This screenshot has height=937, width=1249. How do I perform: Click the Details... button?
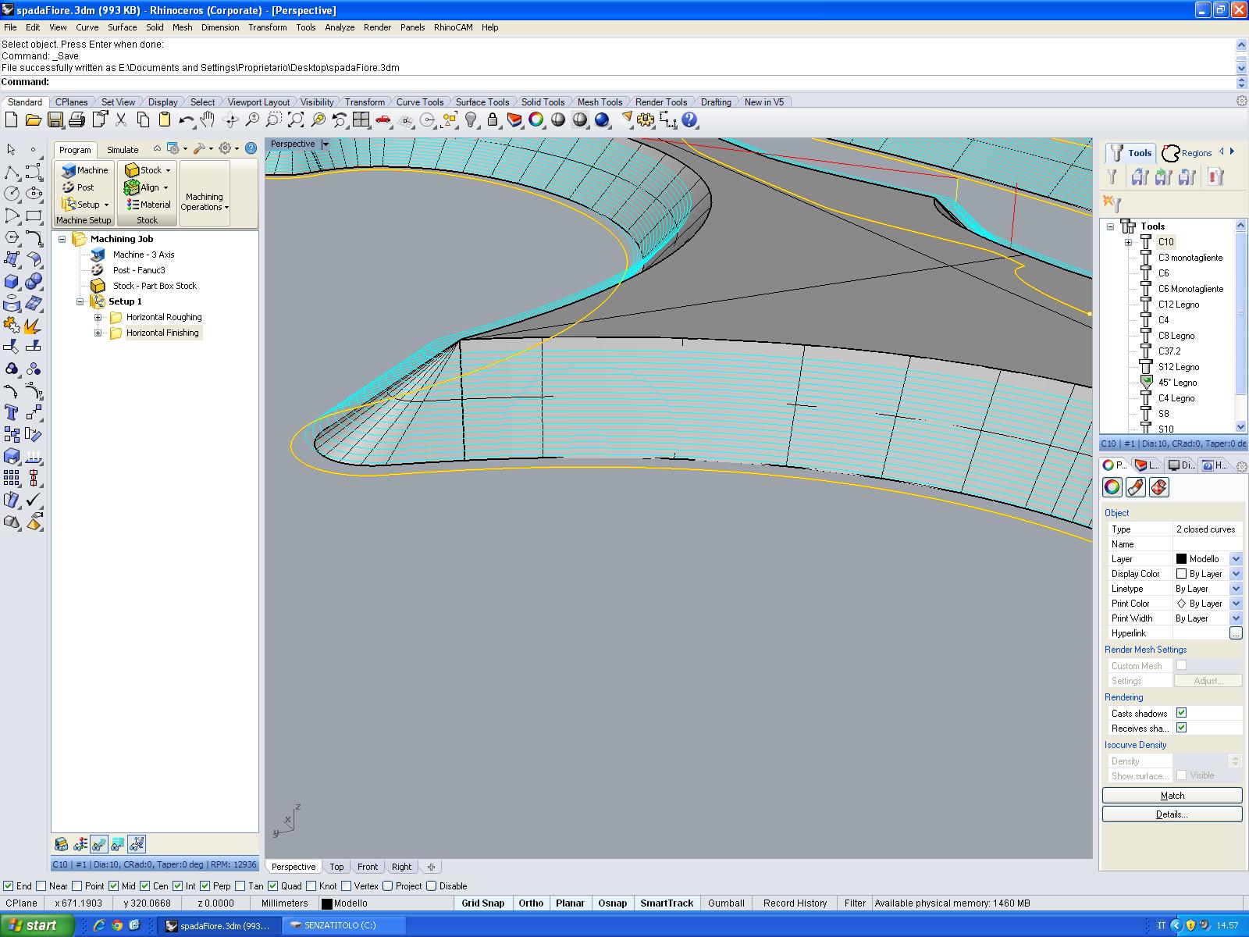(1172, 814)
